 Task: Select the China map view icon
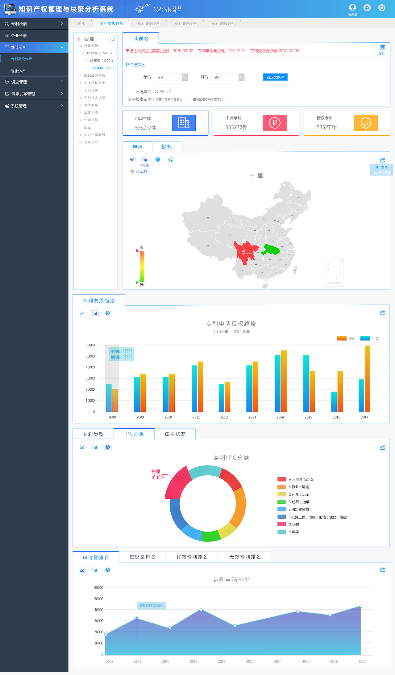(x=132, y=159)
